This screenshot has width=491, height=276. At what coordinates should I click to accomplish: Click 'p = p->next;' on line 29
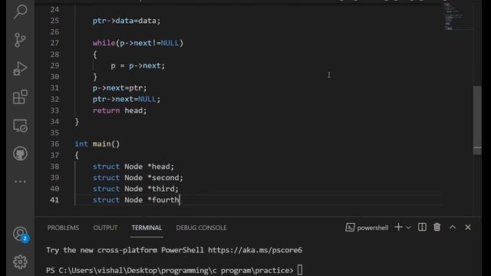(138, 66)
